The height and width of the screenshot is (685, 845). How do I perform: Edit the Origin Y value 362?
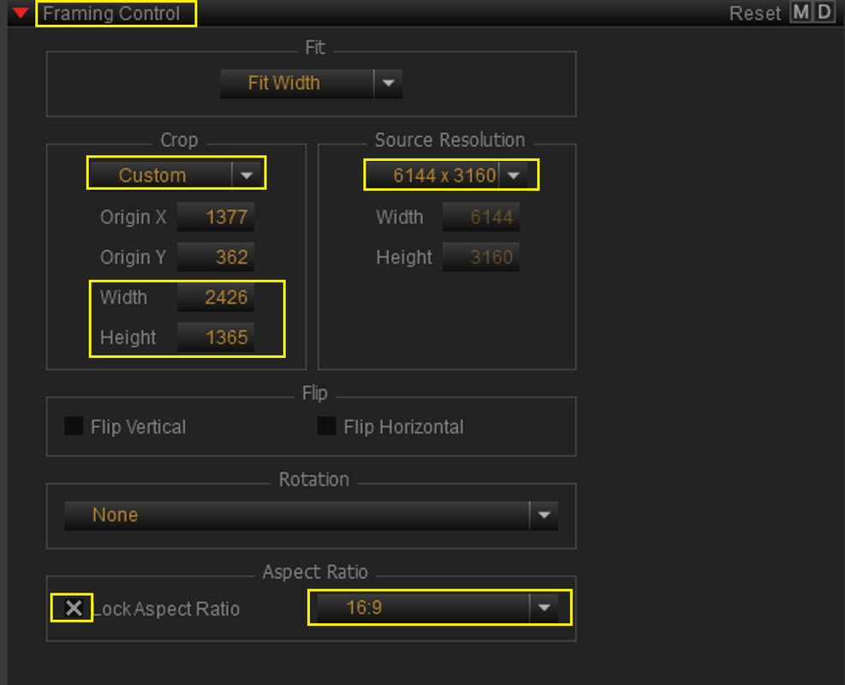coord(216,257)
